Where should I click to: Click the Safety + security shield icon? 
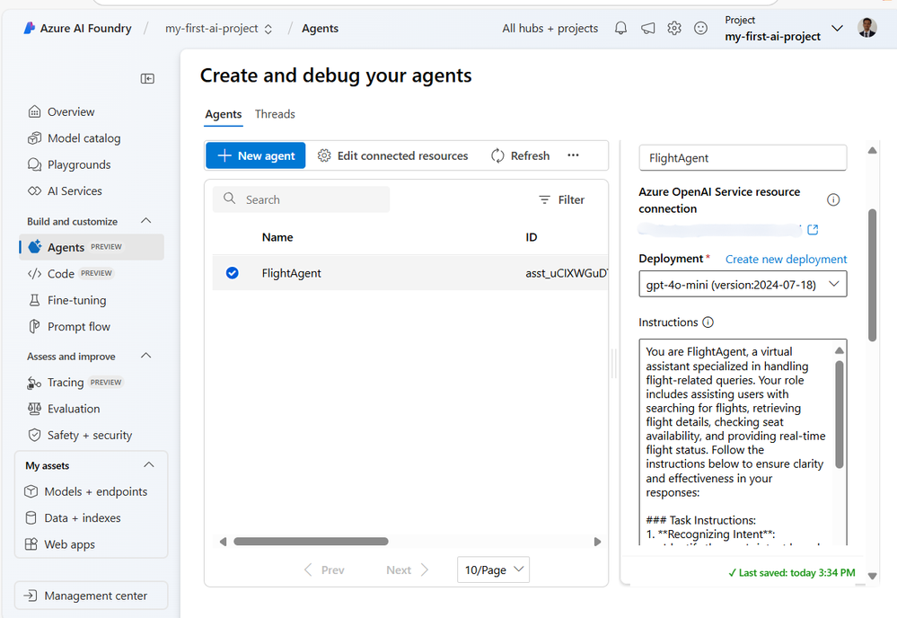pos(34,435)
